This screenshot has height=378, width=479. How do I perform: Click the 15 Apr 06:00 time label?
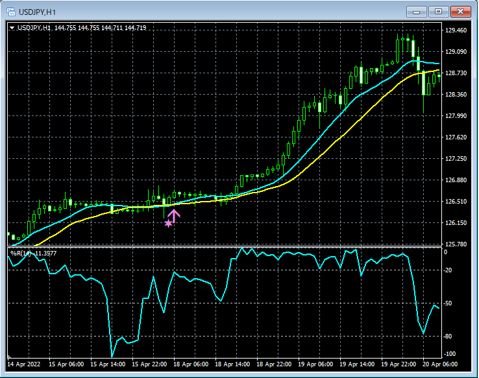[x=66, y=364]
